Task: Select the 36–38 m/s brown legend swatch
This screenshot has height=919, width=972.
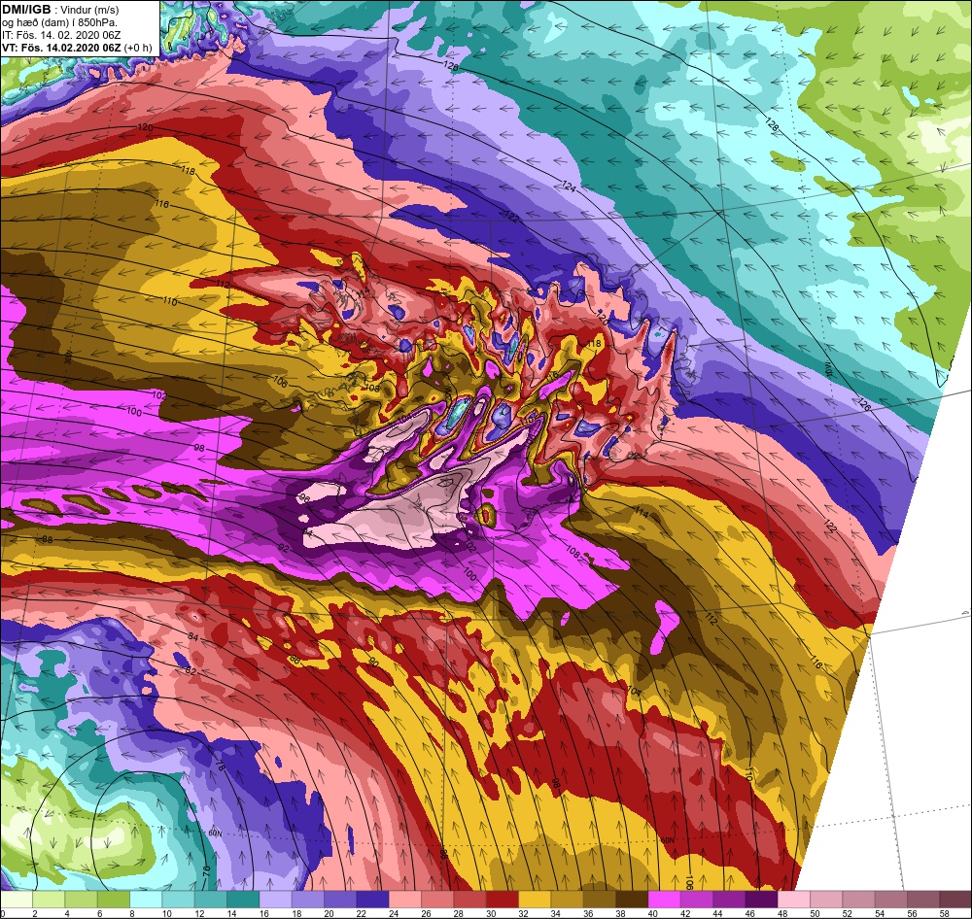Action: [x=599, y=900]
